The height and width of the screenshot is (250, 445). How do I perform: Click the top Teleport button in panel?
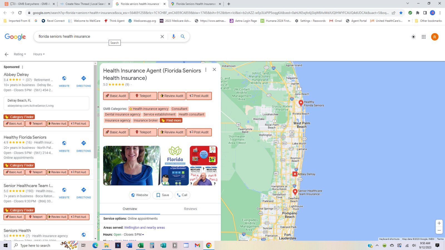[143, 96]
